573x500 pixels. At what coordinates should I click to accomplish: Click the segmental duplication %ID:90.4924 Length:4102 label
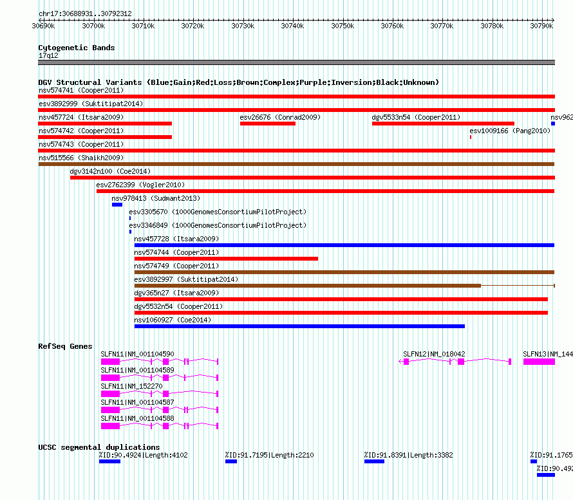(143, 455)
